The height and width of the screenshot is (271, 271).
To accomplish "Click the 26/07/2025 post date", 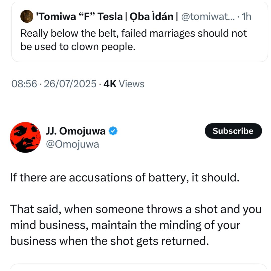I will coord(70,84).
